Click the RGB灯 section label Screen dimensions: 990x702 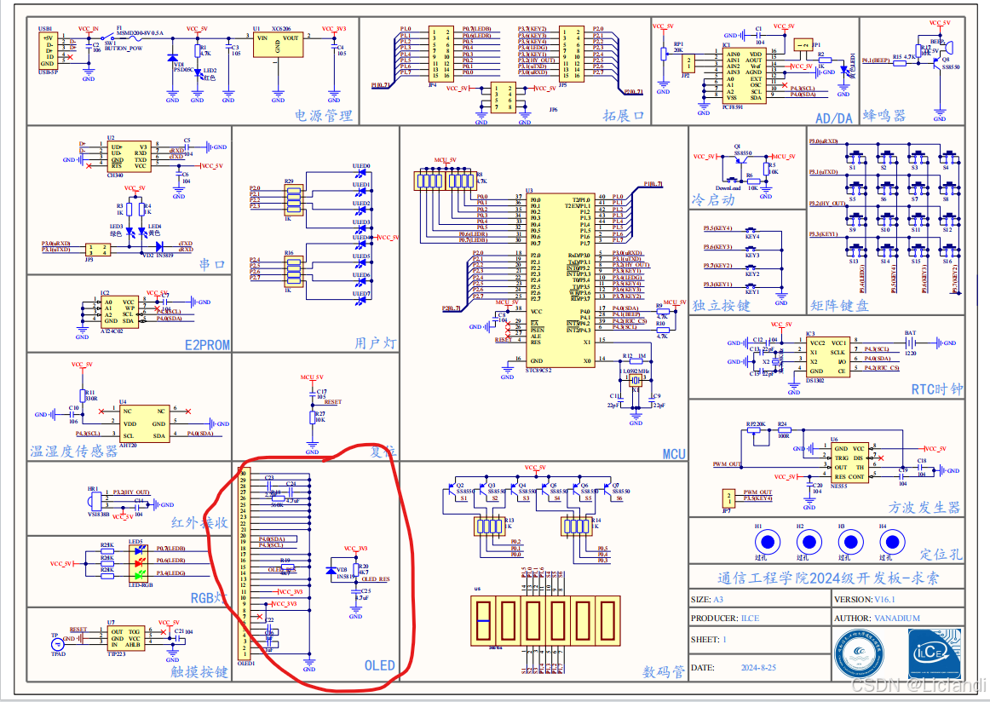click(x=208, y=597)
